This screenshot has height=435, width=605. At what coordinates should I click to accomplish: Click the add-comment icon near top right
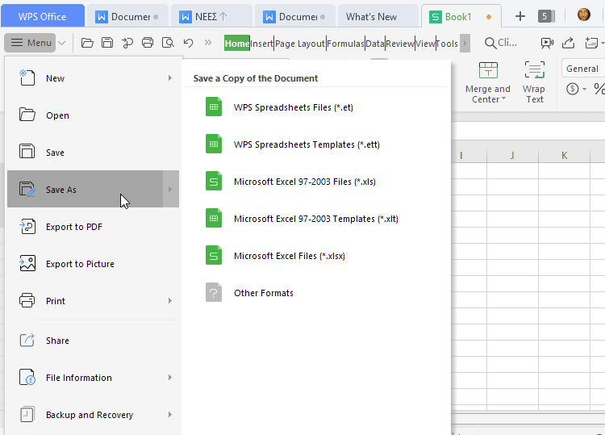[x=591, y=43]
